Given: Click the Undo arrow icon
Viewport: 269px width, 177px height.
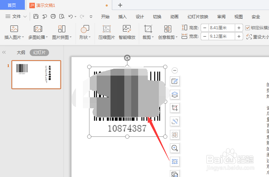Looking at the screenshot, I should click(70, 16).
